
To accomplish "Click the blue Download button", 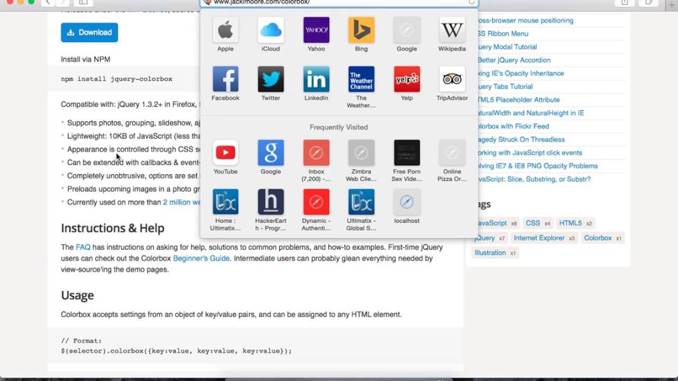I will 90,32.
